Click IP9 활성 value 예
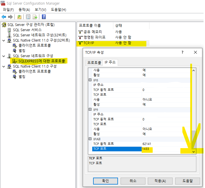Viewport: 205px width, 188px height. 144,134
